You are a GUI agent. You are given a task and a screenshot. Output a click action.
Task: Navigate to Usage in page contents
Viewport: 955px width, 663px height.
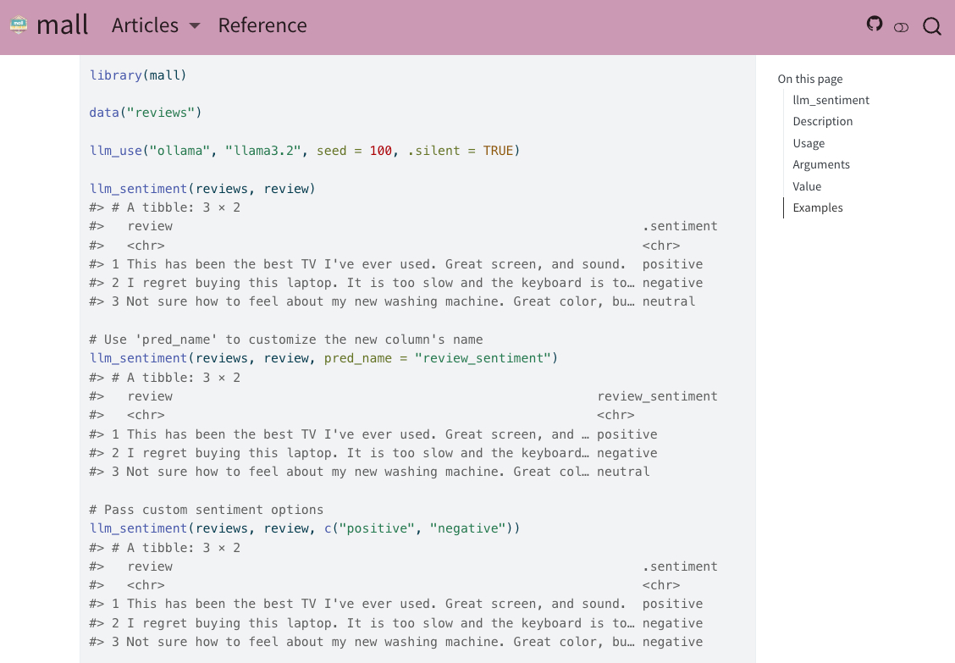tap(809, 143)
